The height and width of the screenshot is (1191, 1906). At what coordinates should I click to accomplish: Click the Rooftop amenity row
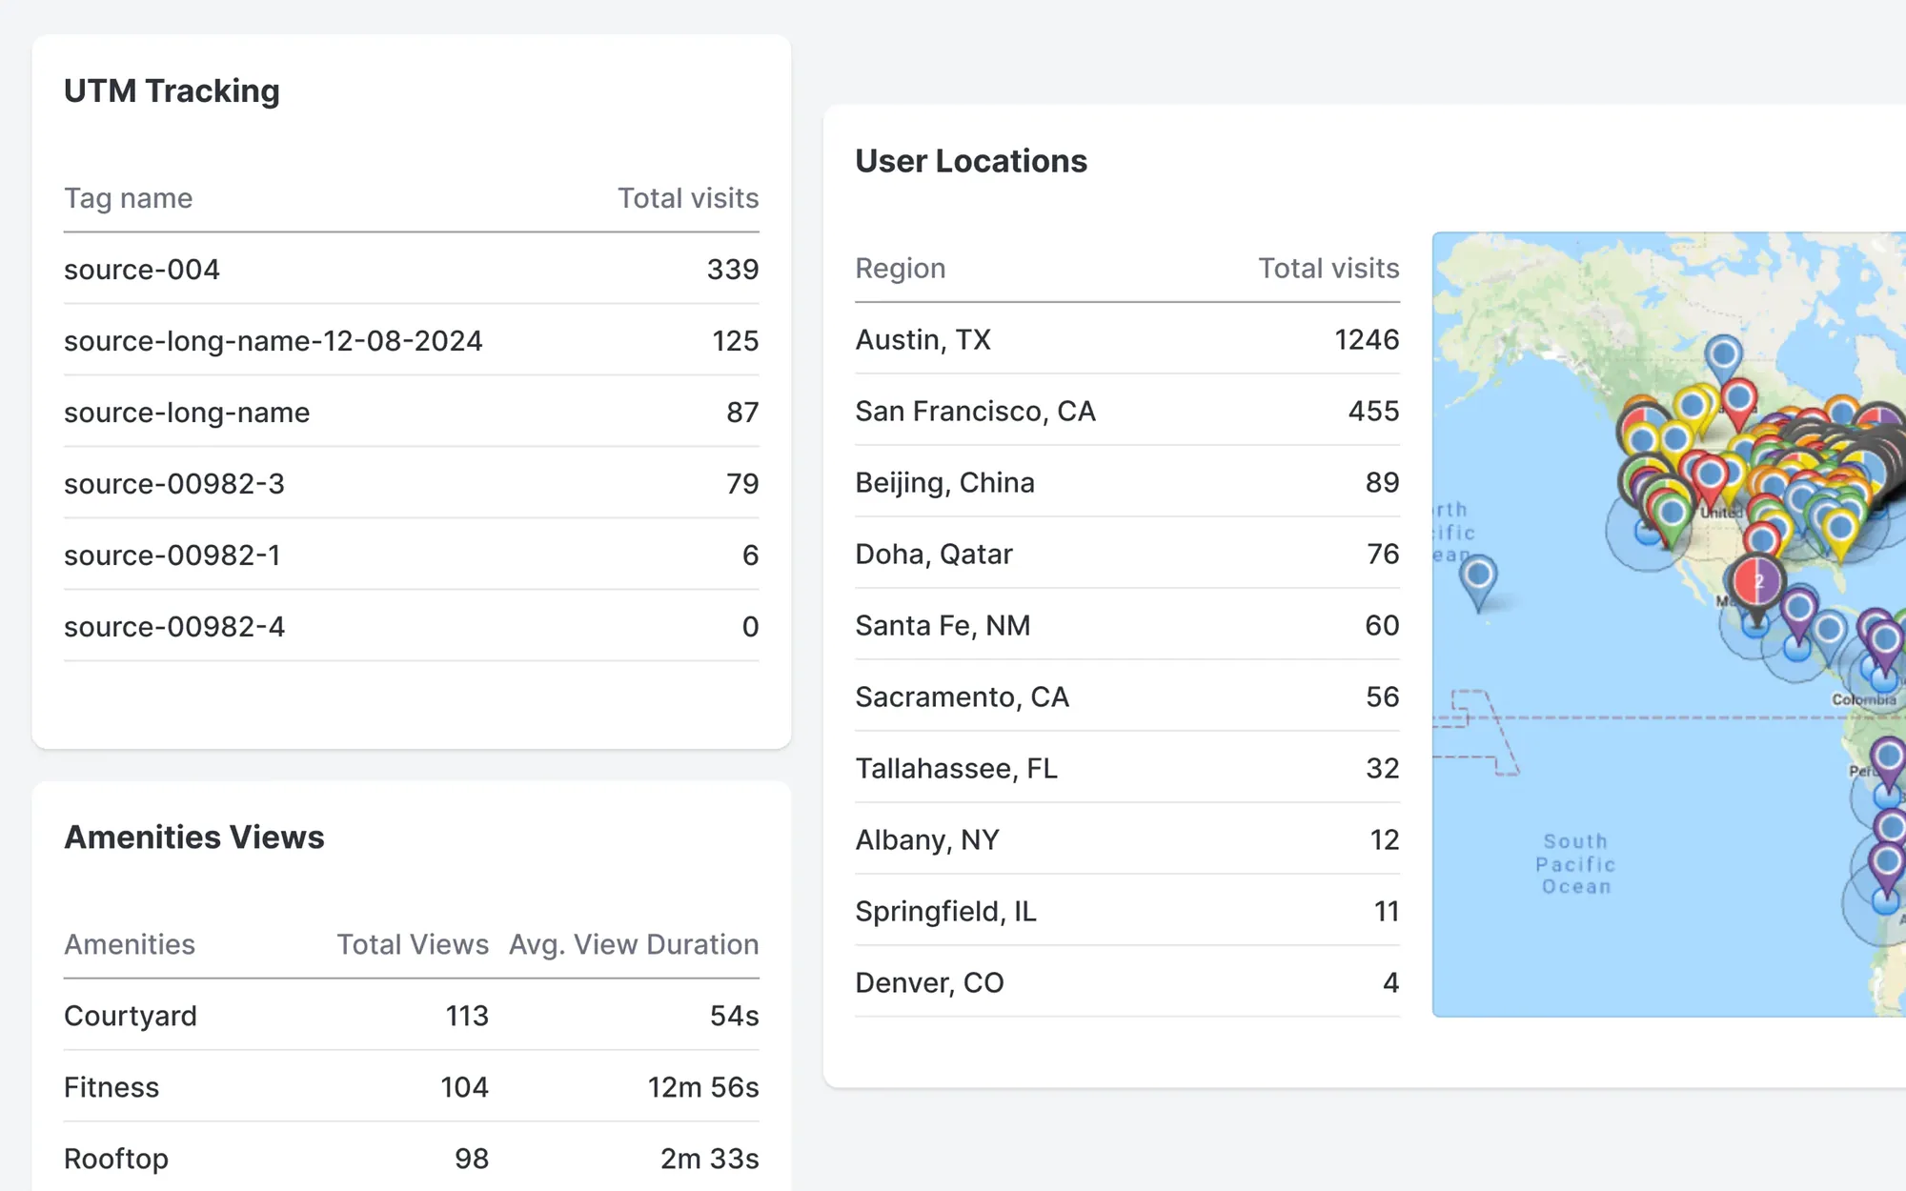[x=412, y=1159]
